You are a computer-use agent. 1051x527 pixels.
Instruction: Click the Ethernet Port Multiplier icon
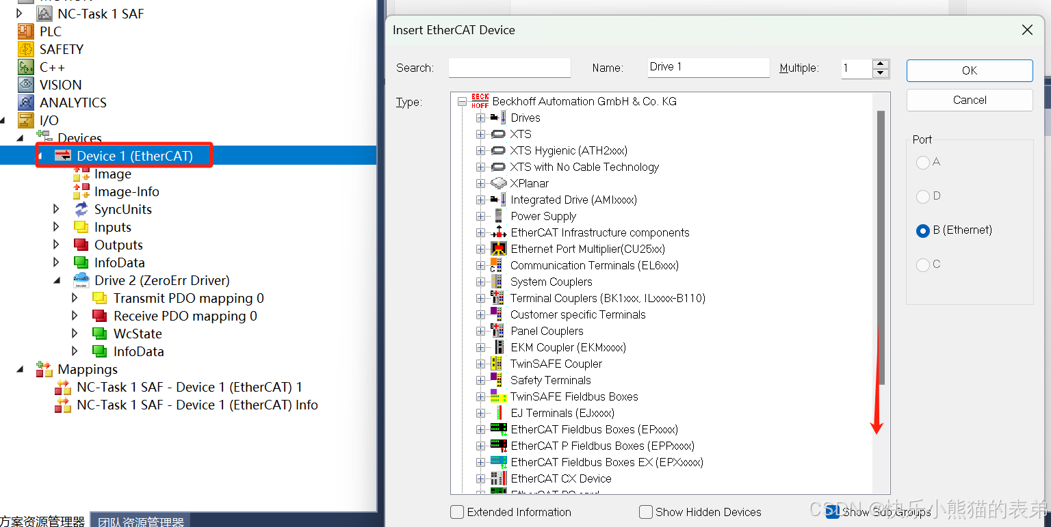[x=499, y=249]
